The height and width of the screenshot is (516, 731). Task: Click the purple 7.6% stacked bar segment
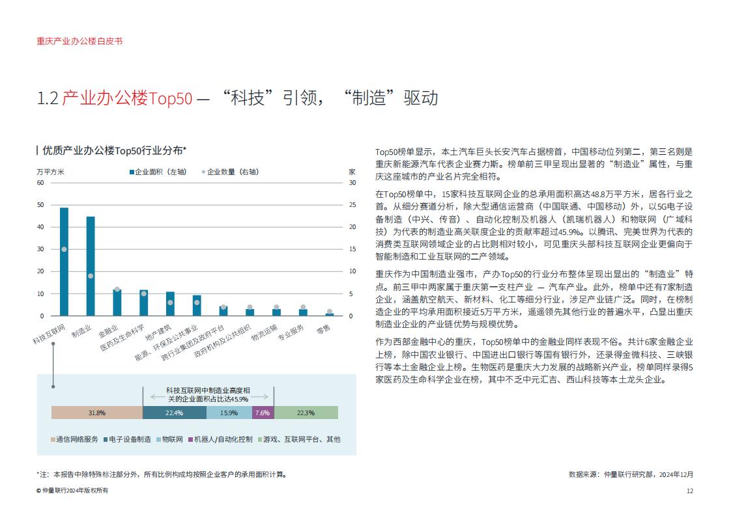click(263, 413)
